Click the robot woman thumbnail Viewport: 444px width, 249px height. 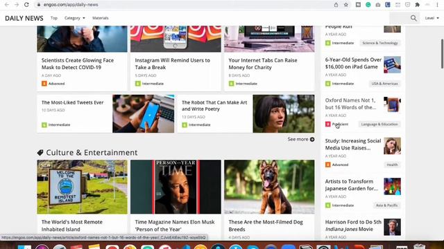[x=284, y=113]
